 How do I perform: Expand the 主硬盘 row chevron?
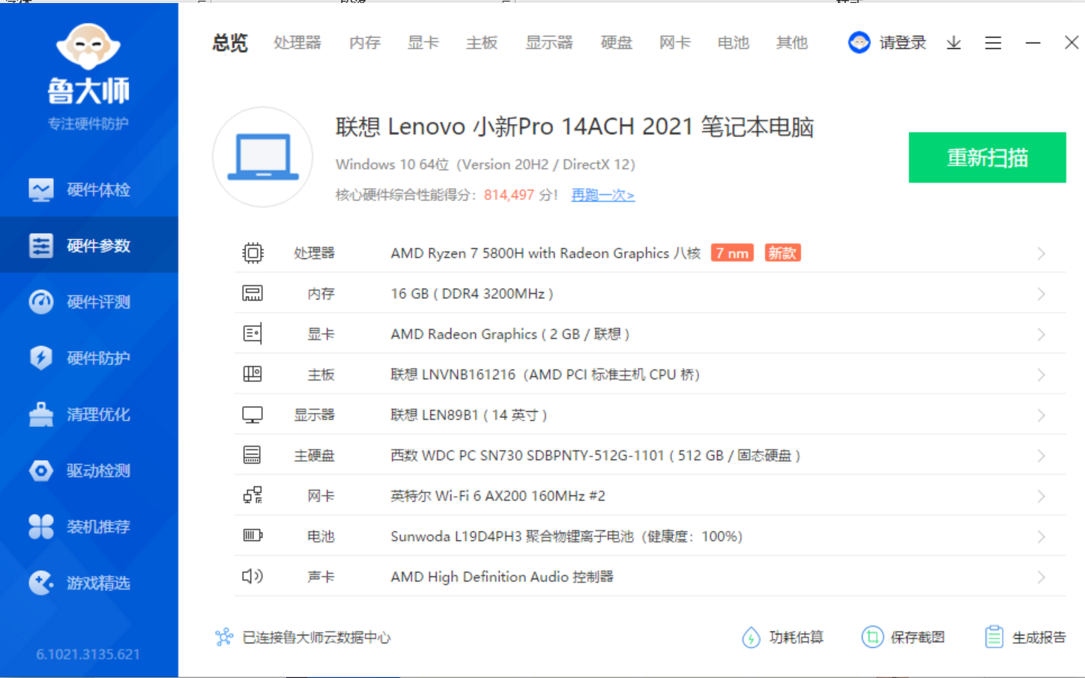(x=1042, y=456)
